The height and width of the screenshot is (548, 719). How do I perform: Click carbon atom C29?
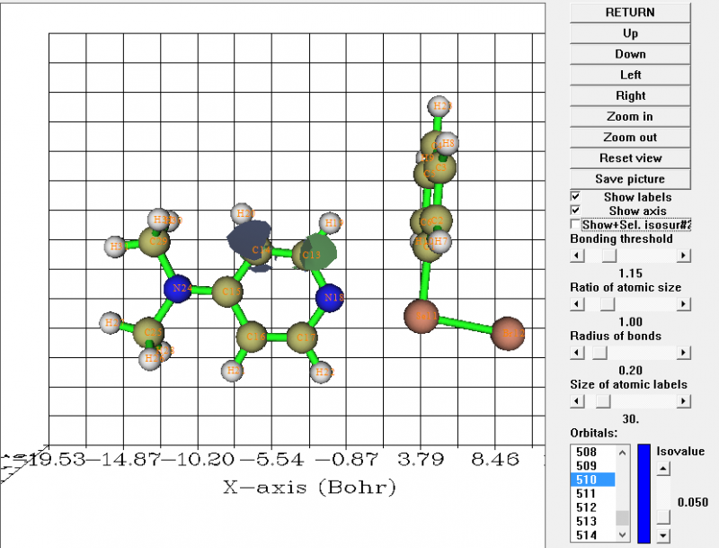click(155, 240)
